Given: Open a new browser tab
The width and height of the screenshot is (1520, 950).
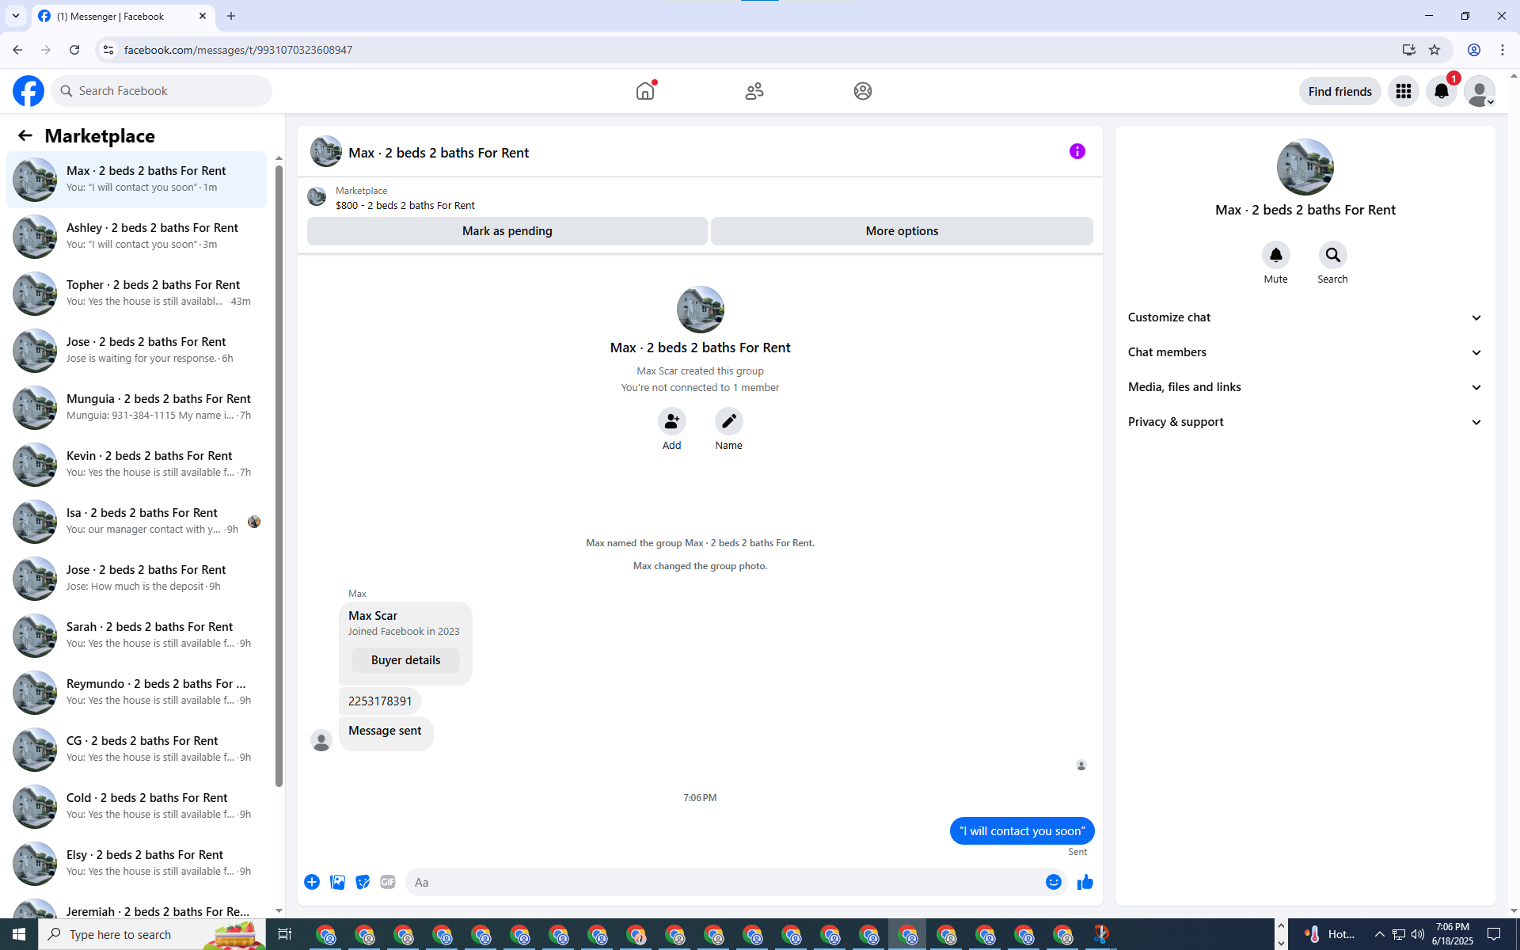Looking at the screenshot, I should click(231, 16).
